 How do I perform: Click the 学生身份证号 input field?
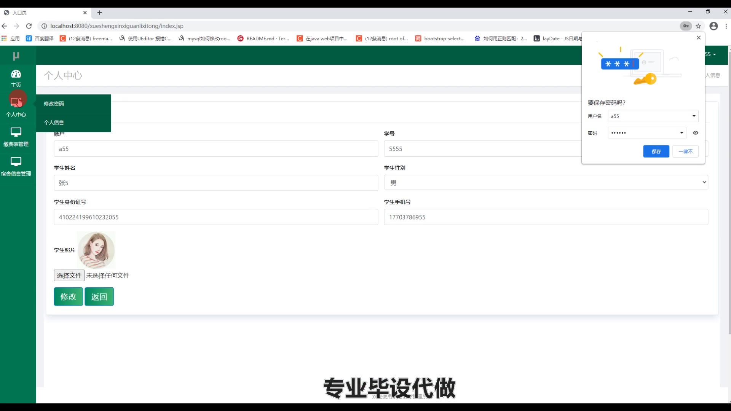[216, 217]
